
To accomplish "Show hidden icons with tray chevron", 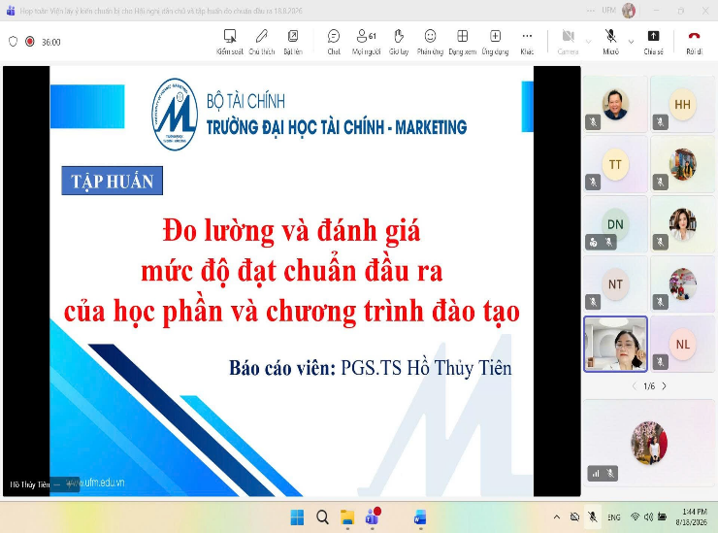I will (557, 516).
